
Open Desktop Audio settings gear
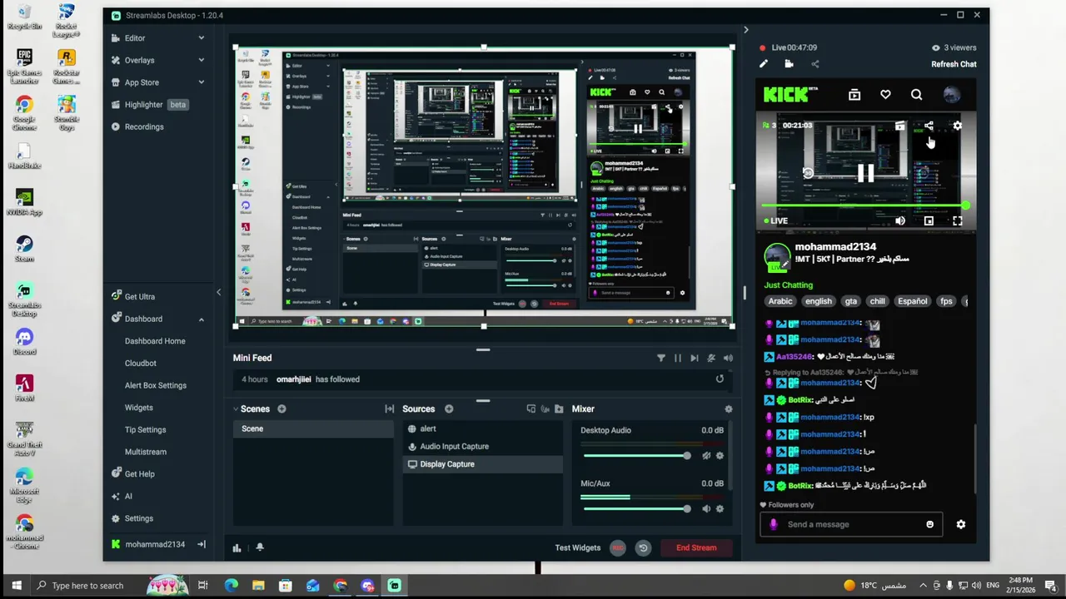click(720, 455)
